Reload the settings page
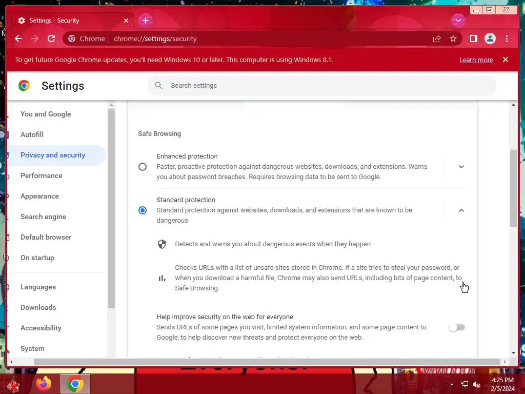Viewport: 525px width, 394px height. click(x=51, y=38)
